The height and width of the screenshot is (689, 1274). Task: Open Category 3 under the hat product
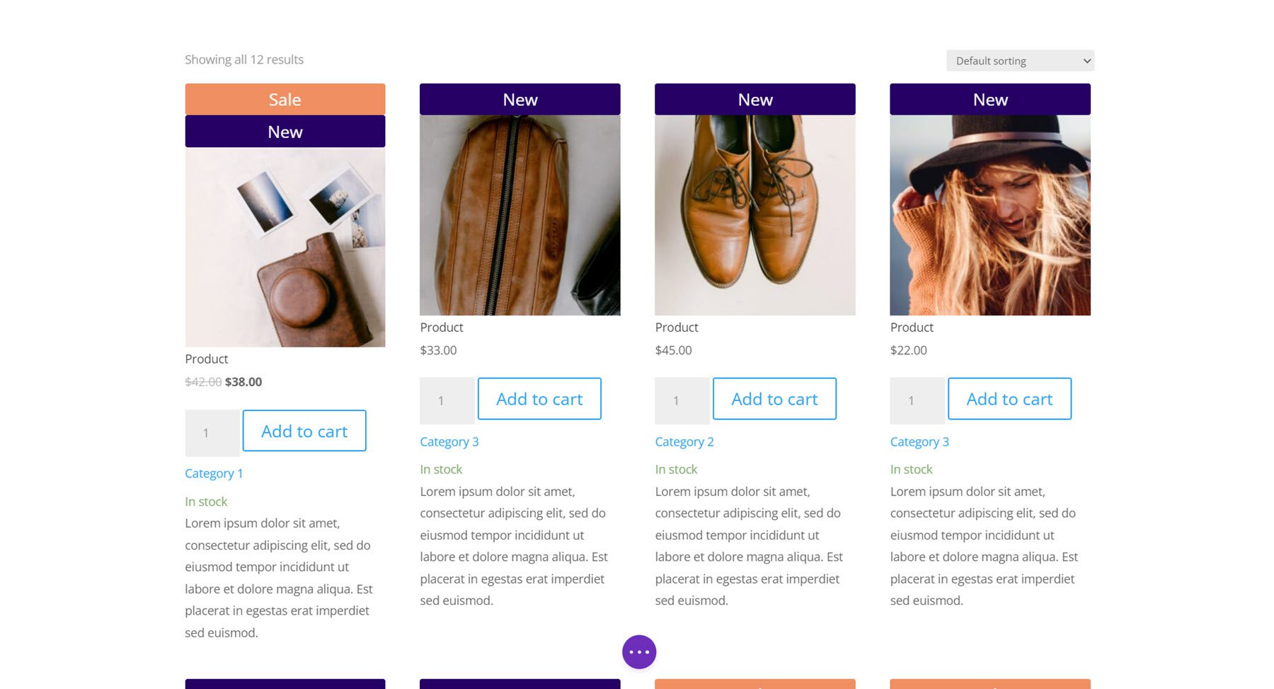[x=919, y=441]
